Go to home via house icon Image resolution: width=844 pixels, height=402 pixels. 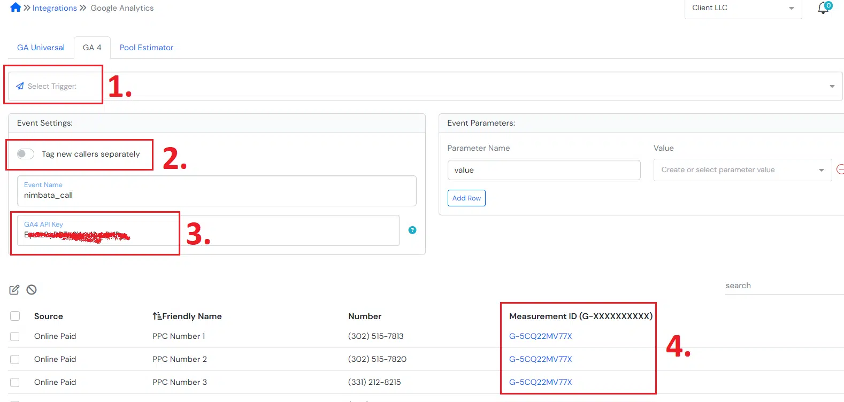coord(16,7)
